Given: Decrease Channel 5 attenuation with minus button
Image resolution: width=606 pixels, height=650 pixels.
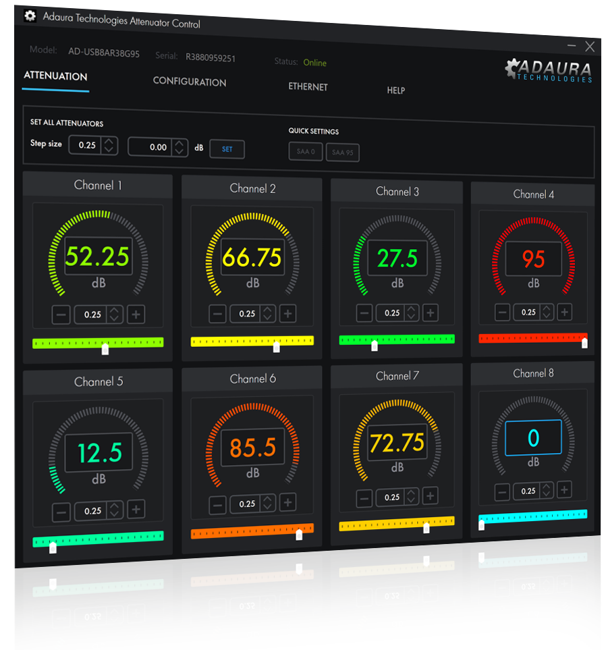Looking at the screenshot, I should 61,512.
